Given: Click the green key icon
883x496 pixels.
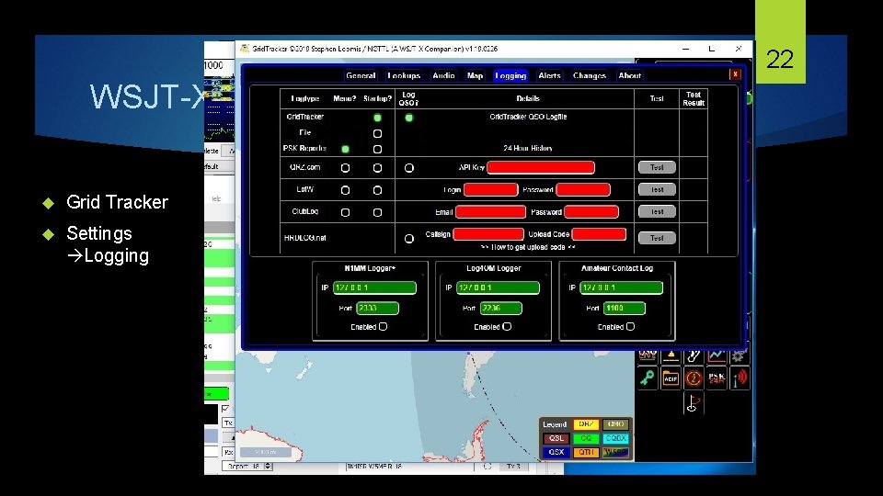Looking at the screenshot, I should coord(648,378).
